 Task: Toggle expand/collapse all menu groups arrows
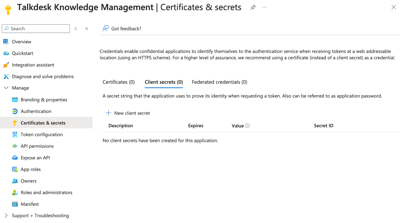75,29
